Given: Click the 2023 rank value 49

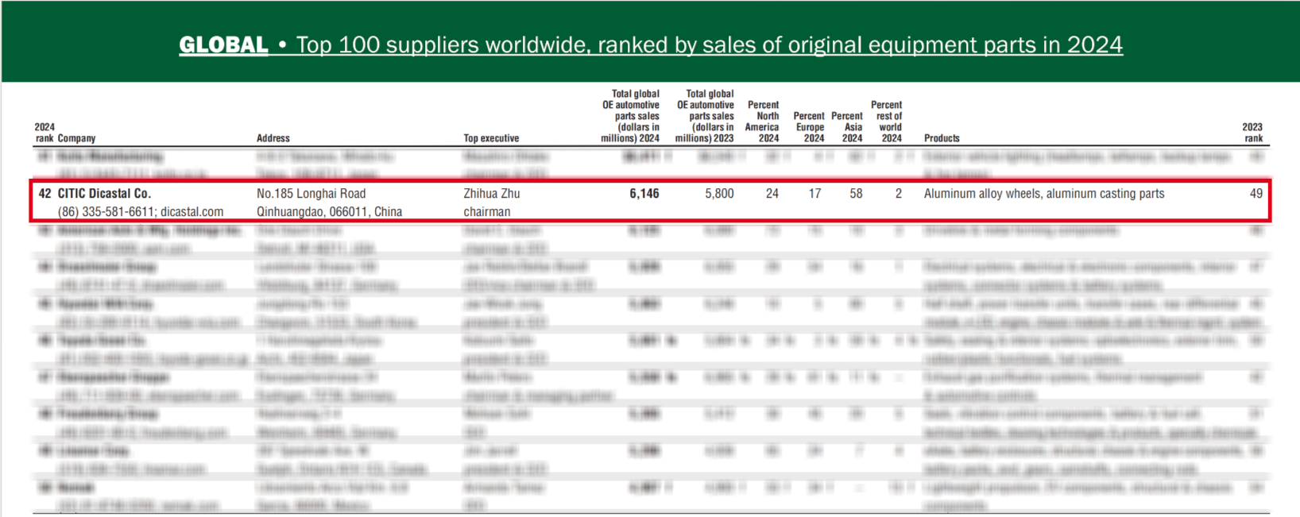Looking at the screenshot, I should coord(1256,194).
